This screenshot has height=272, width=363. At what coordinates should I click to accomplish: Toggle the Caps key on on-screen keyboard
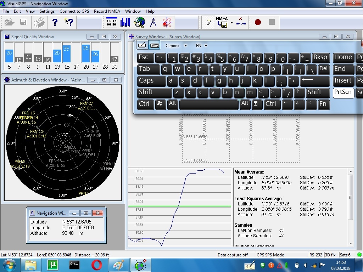click(x=151, y=81)
